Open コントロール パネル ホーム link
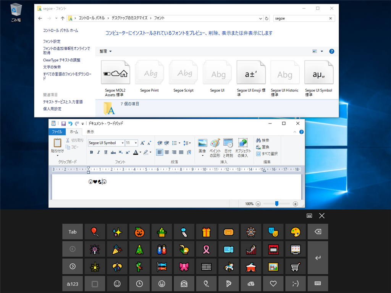The height and width of the screenshot is (293, 391). [61, 31]
